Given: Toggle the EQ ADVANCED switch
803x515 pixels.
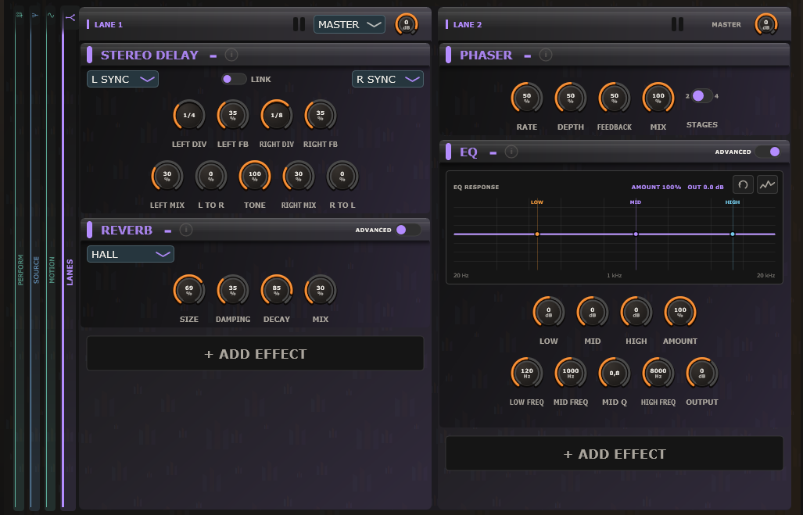Looking at the screenshot, I should pyautogui.click(x=768, y=152).
